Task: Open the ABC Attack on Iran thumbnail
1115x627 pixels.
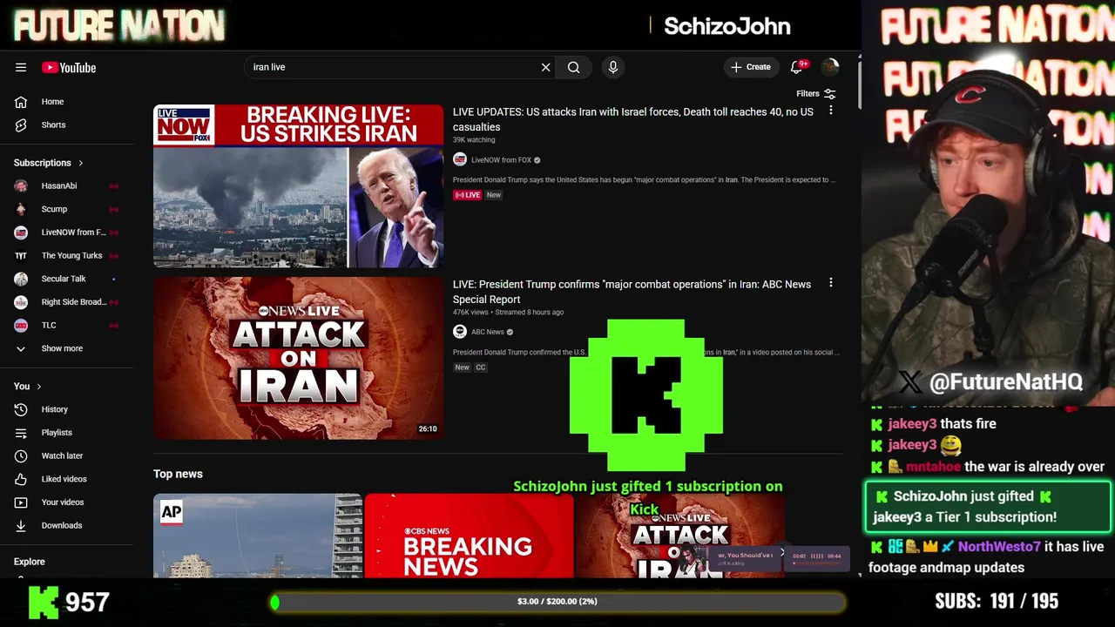Action: coord(298,358)
